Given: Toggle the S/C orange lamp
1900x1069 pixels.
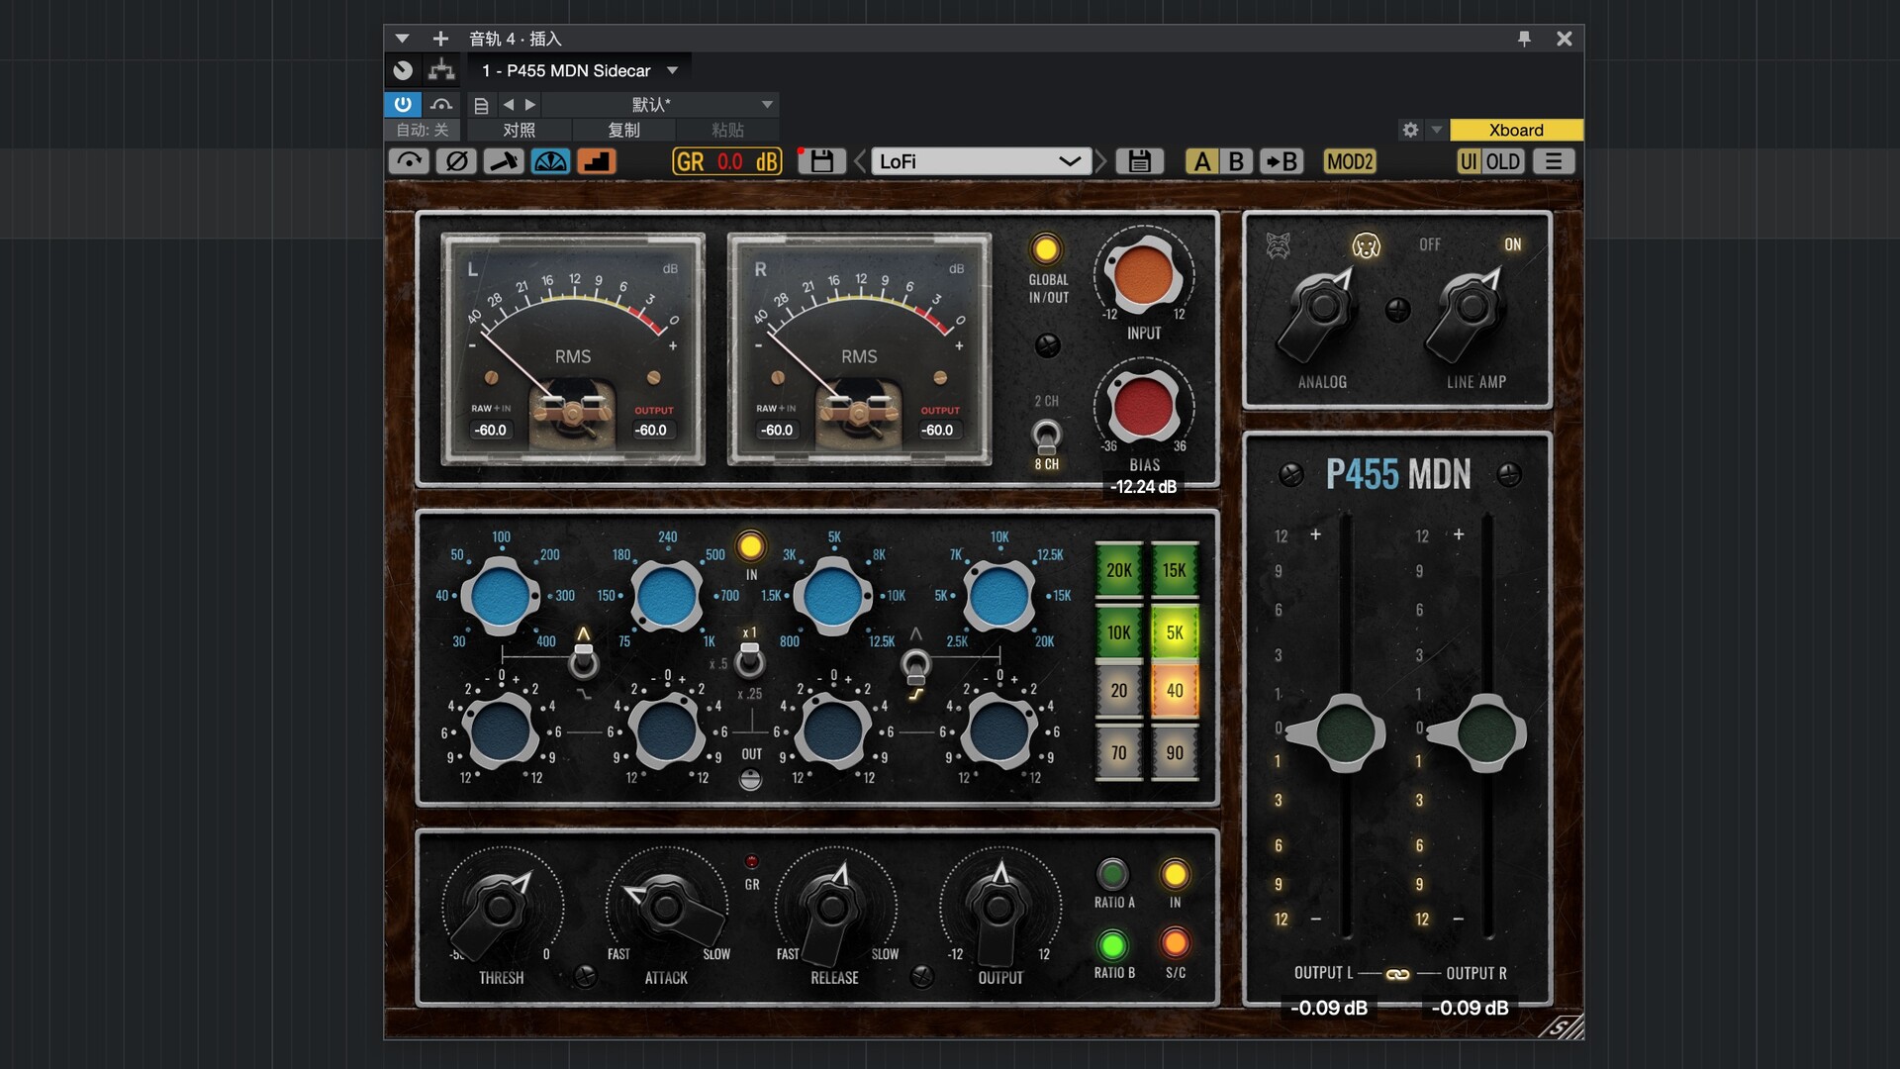Looking at the screenshot, I should (x=1175, y=943).
